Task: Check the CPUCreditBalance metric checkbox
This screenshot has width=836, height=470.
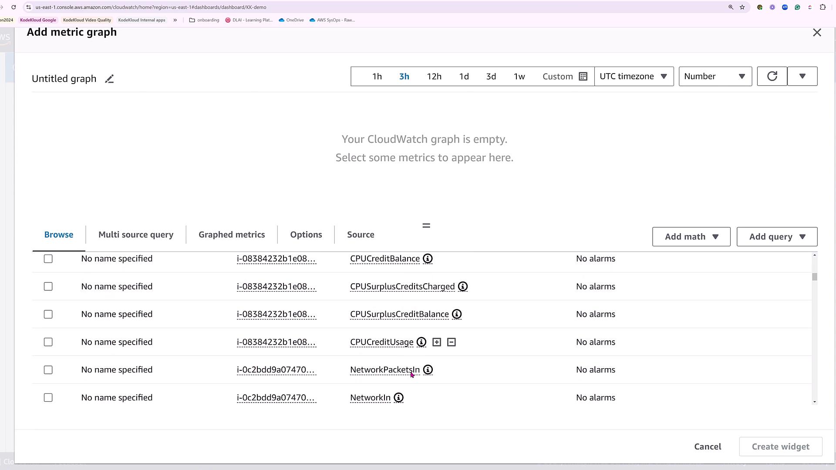Action: click(x=48, y=259)
